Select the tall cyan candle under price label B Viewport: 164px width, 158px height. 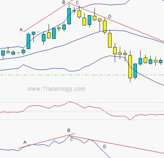(69, 16)
